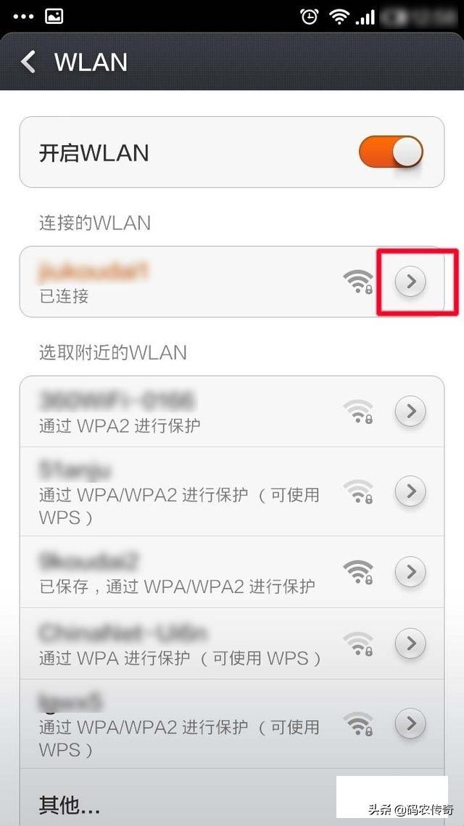The image size is (464, 826).
Task: Open details arrow for second nearby network
Action: pyautogui.click(x=410, y=491)
